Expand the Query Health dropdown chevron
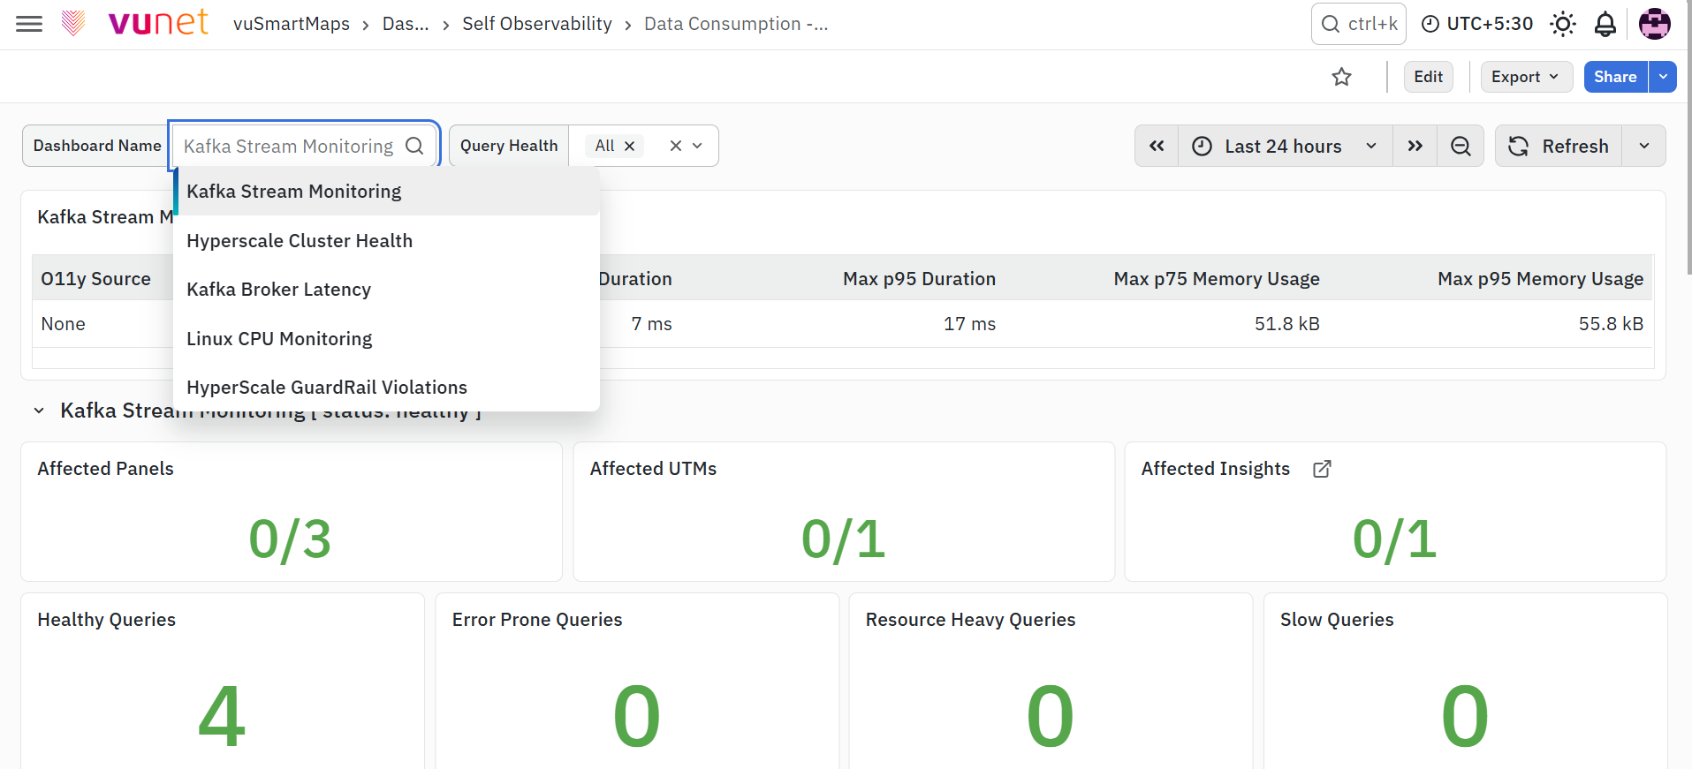 [698, 146]
